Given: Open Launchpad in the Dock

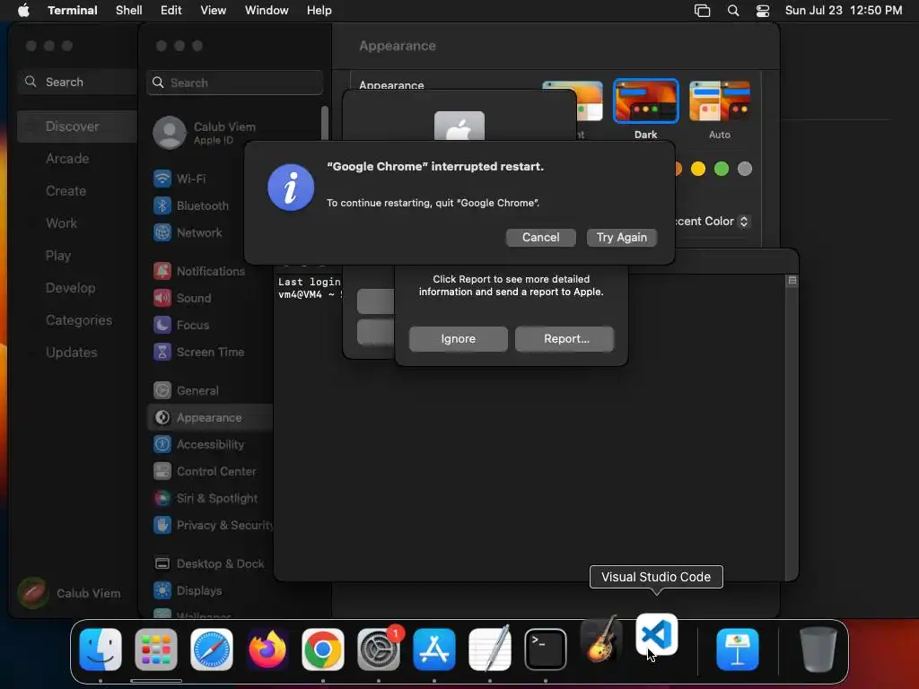Looking at the screenshot, I should click(156, 650).
